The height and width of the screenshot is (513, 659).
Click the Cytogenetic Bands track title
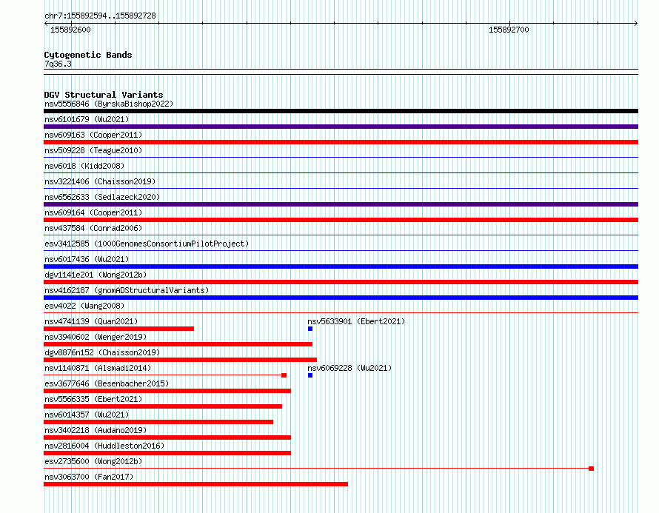click(x=88, y=55)
